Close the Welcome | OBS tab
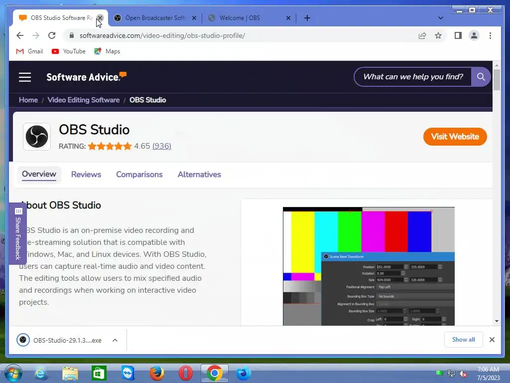 pyautogui.click(x=288, y=18)
